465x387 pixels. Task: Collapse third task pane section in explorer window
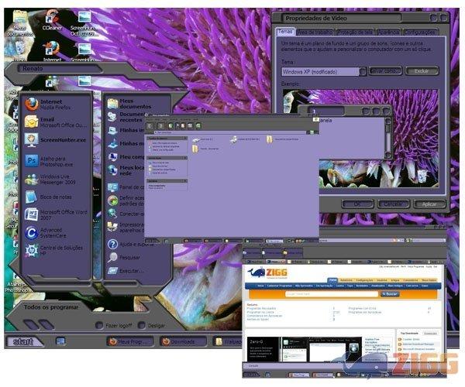tap(185, 180)
